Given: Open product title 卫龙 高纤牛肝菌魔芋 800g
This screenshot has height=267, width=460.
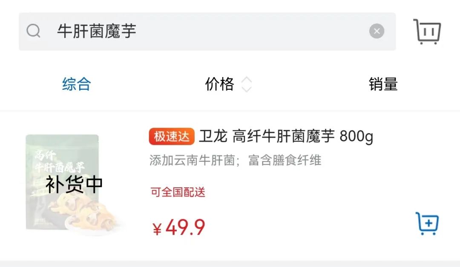Looking at the screenshot, I should (x=286, y=136).
